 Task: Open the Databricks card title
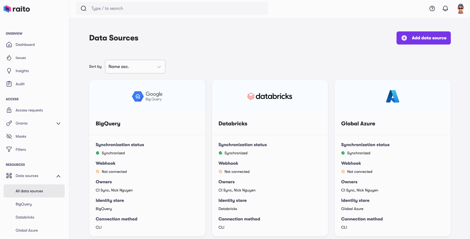[233, 123]
